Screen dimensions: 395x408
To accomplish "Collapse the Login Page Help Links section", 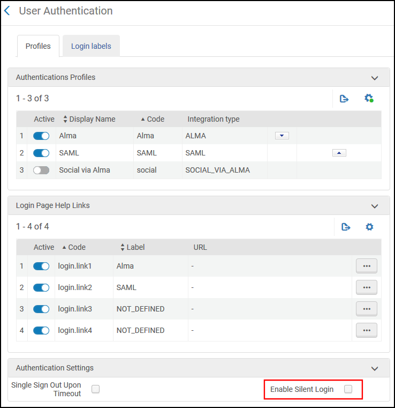I will point(375,206).
